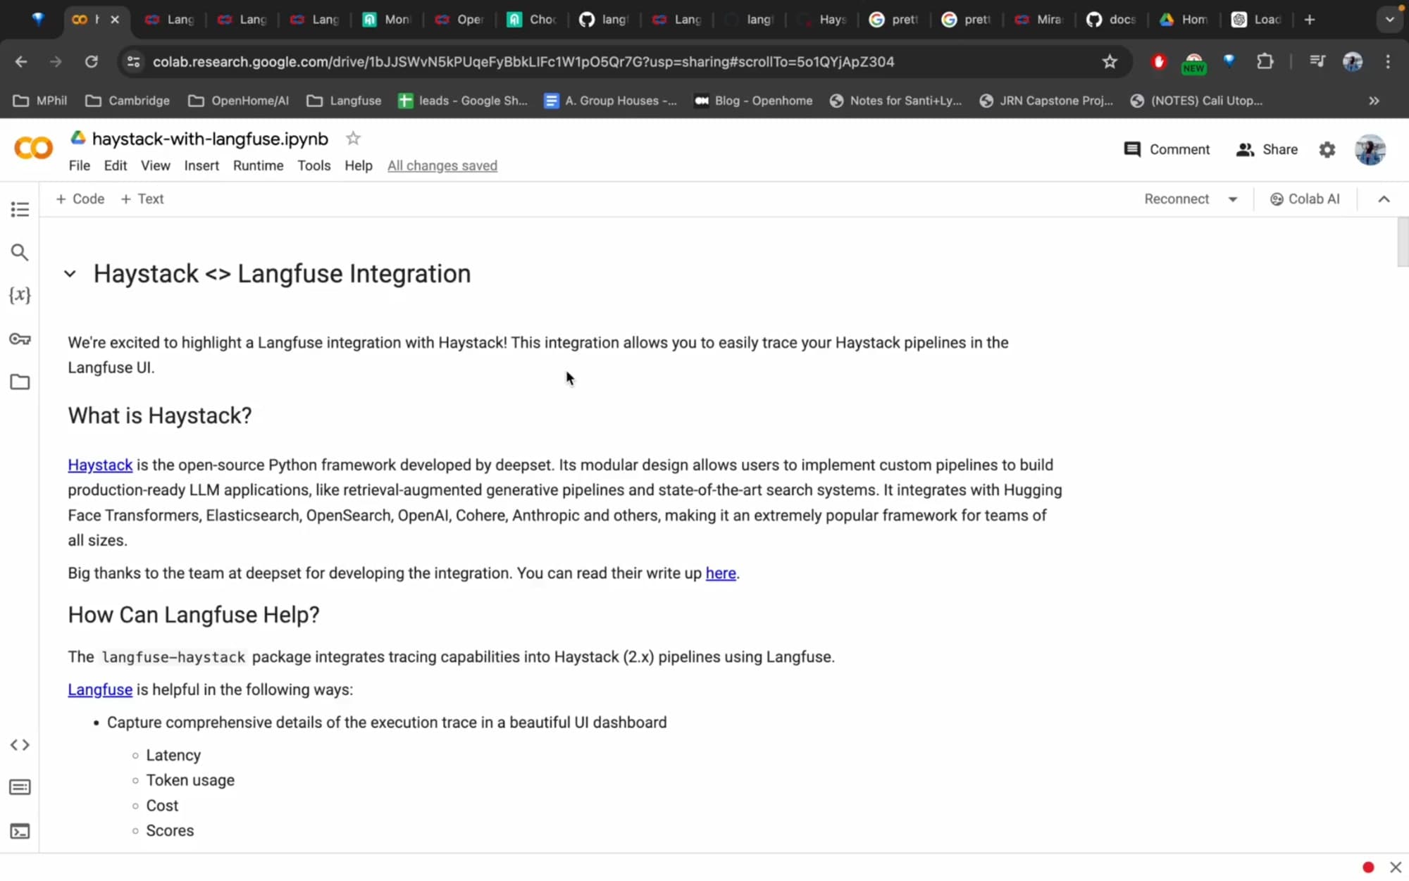Add a new Code cell
Screen dimensions: 1409x881
pyautogui.click(x=80, y=199)
